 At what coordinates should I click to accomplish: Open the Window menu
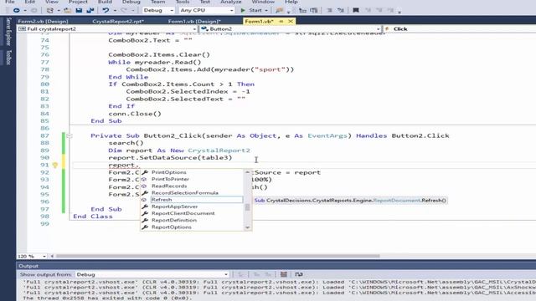(263, 2)
